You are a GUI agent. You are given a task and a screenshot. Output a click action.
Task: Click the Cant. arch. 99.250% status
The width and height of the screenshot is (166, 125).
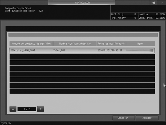pos(152,18)
